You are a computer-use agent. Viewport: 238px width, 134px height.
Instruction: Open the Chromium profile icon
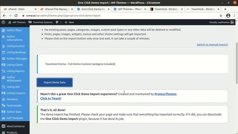pos(228,16)
